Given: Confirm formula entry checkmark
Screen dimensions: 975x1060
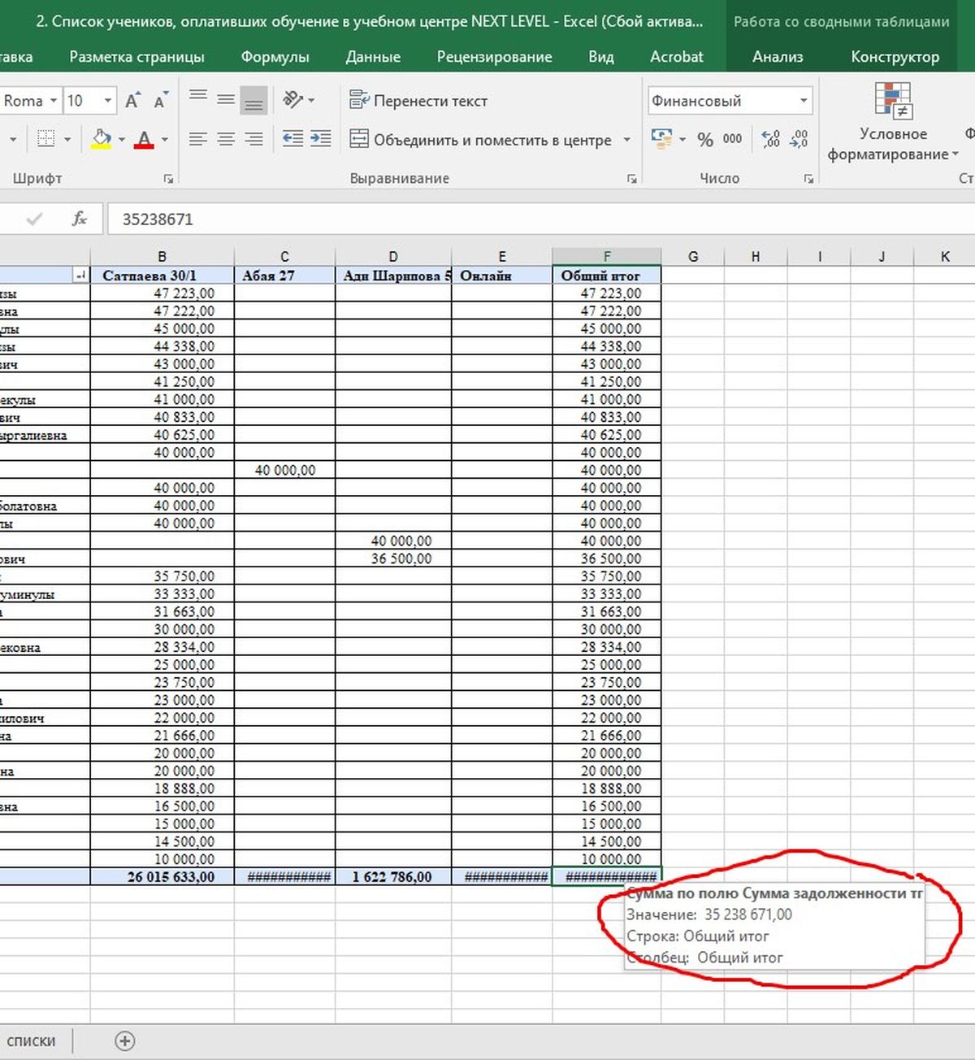Looking at the screenshot, I should [x=34, y=219].
